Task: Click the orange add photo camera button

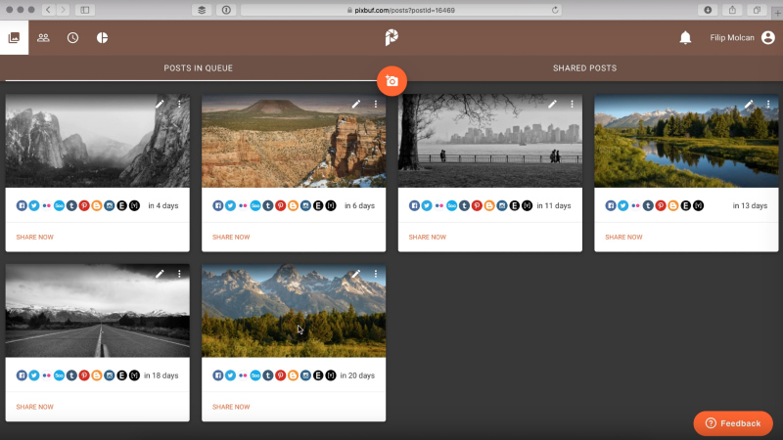Action: click(x=391, y=81)
